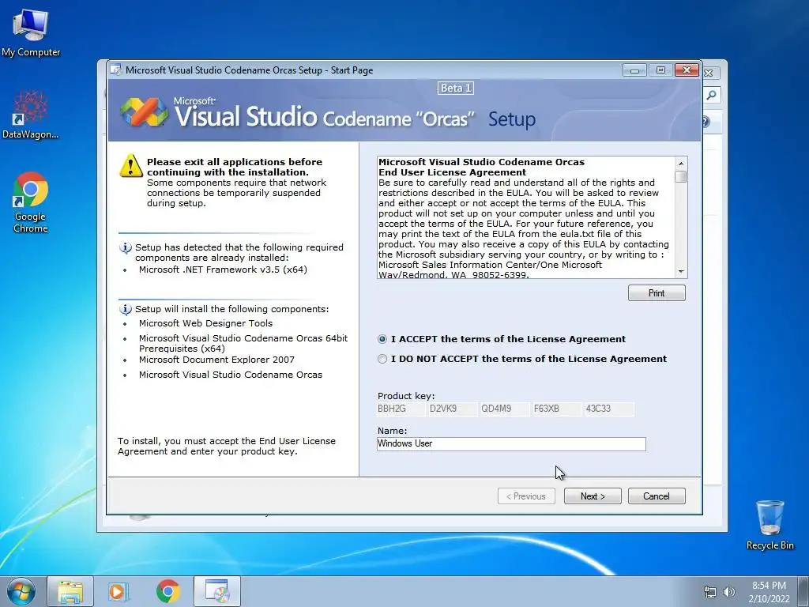Viewport: 809px width, 607px height.
Task: Click the Name input field
Action: [x=511, y=444]
